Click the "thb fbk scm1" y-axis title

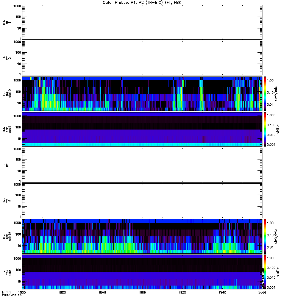pyautogui.click(x=7, y=129)
